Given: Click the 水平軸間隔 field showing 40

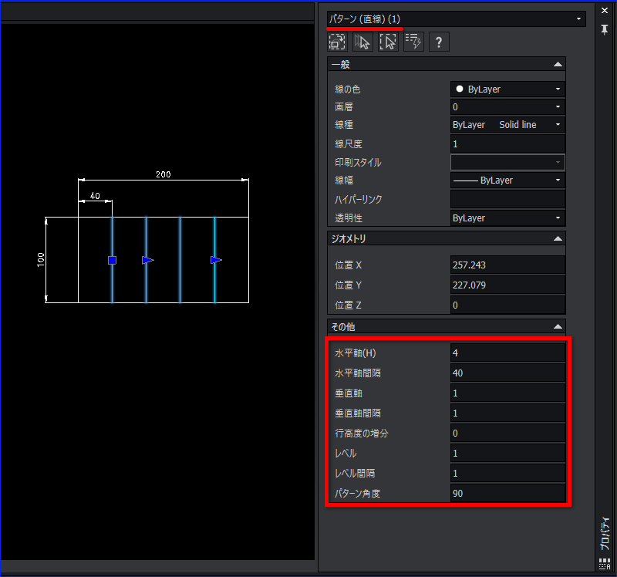Looking at the screenshot, I should (507, 373).
